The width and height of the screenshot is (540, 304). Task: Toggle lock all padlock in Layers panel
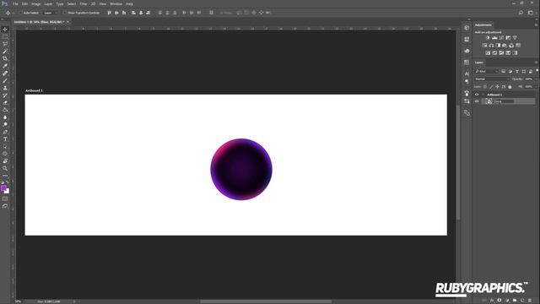coord(510,87)
